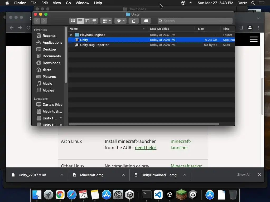Screen dimensions: 270x202
Task: Click Show All downloads
Action: 244,175
